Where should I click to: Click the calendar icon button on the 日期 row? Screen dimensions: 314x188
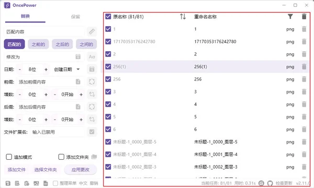(92, 69)
